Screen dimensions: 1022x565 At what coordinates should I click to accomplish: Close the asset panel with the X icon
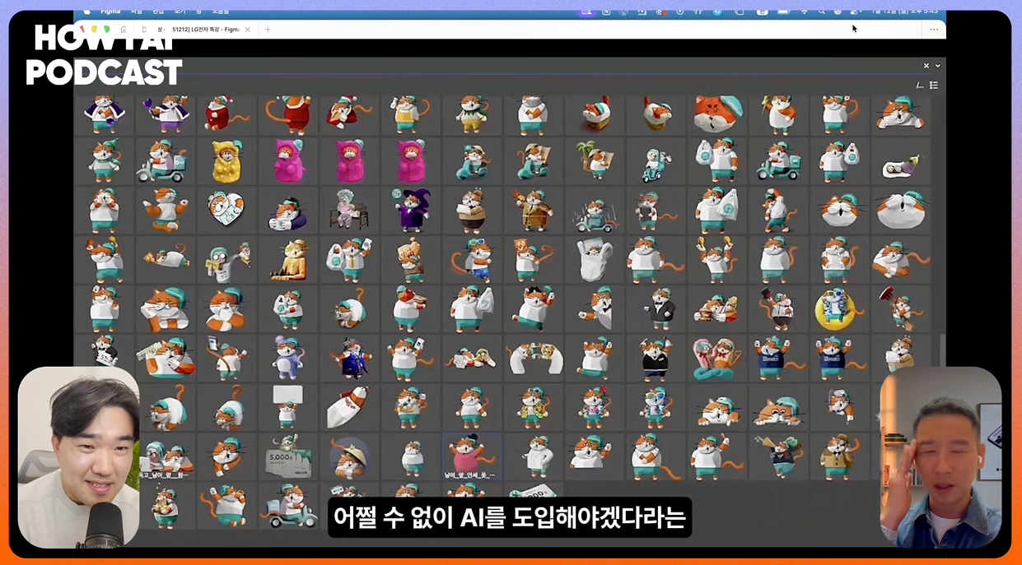tap(926, 66)
